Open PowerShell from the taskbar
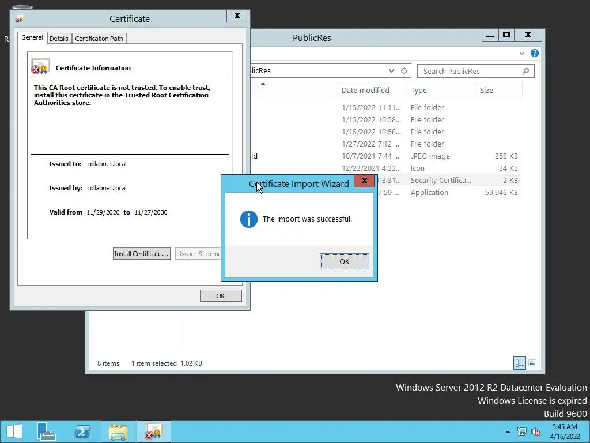This screenshot has width=590, height=443. (x=82, y=431)
